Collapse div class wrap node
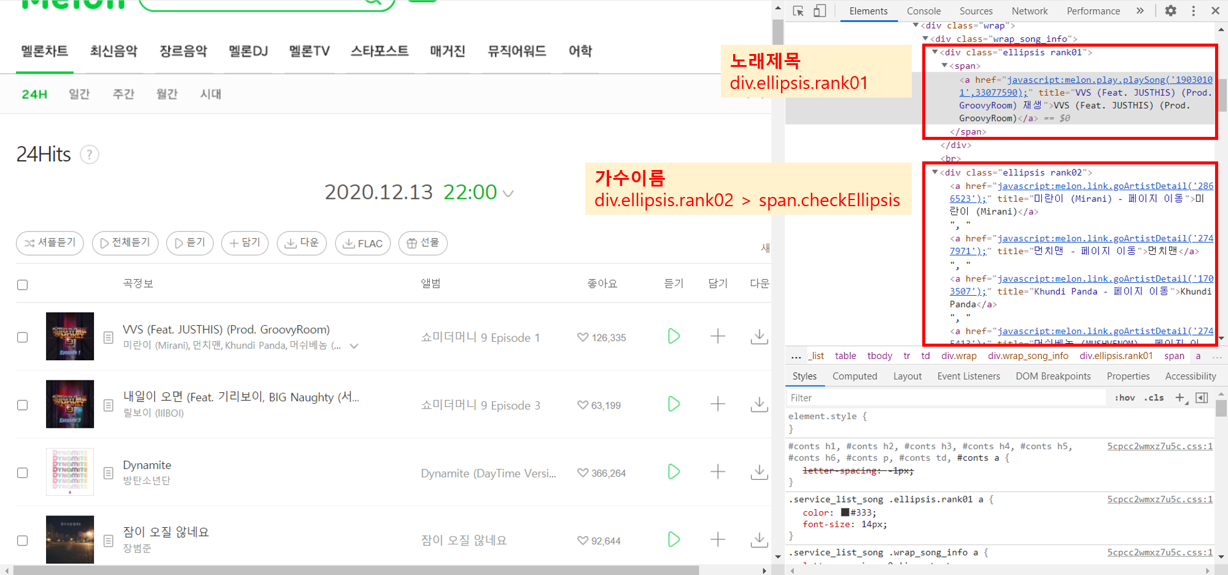Viewport: 1228px width, 575px height. click(x=916, y=25)
